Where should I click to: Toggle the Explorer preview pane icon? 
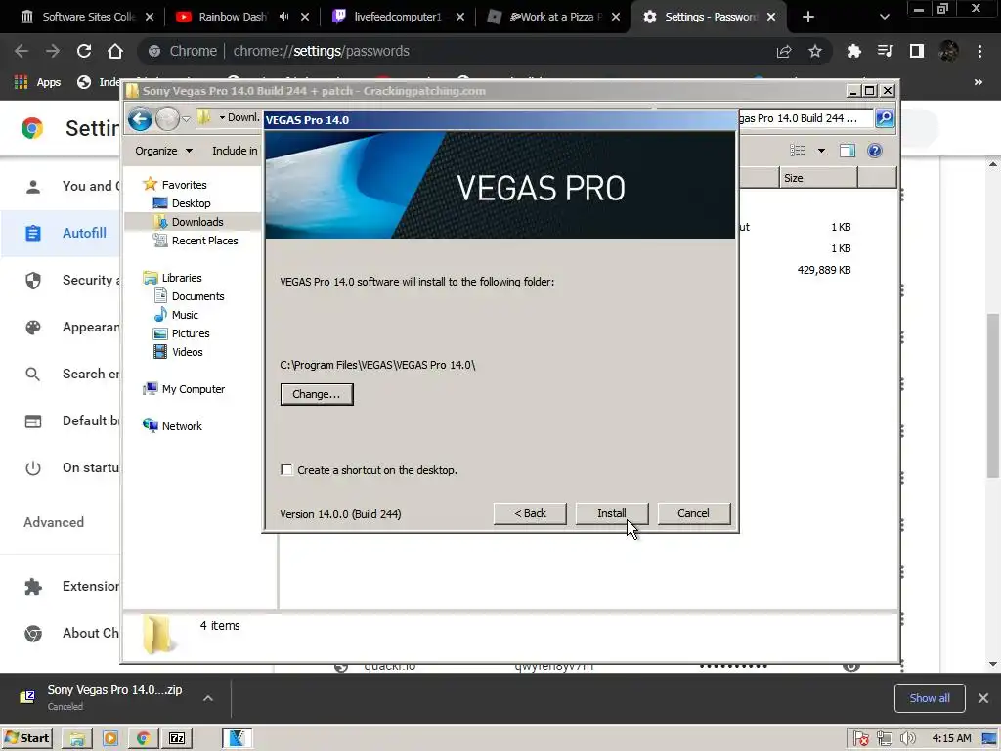848,151
